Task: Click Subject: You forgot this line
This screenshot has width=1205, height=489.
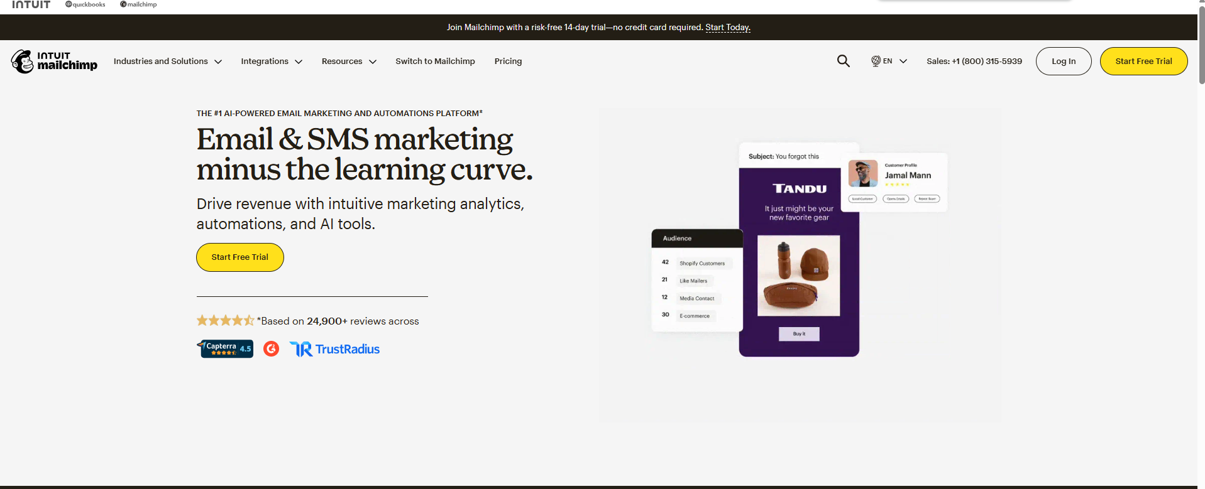Action: [784, 156]
